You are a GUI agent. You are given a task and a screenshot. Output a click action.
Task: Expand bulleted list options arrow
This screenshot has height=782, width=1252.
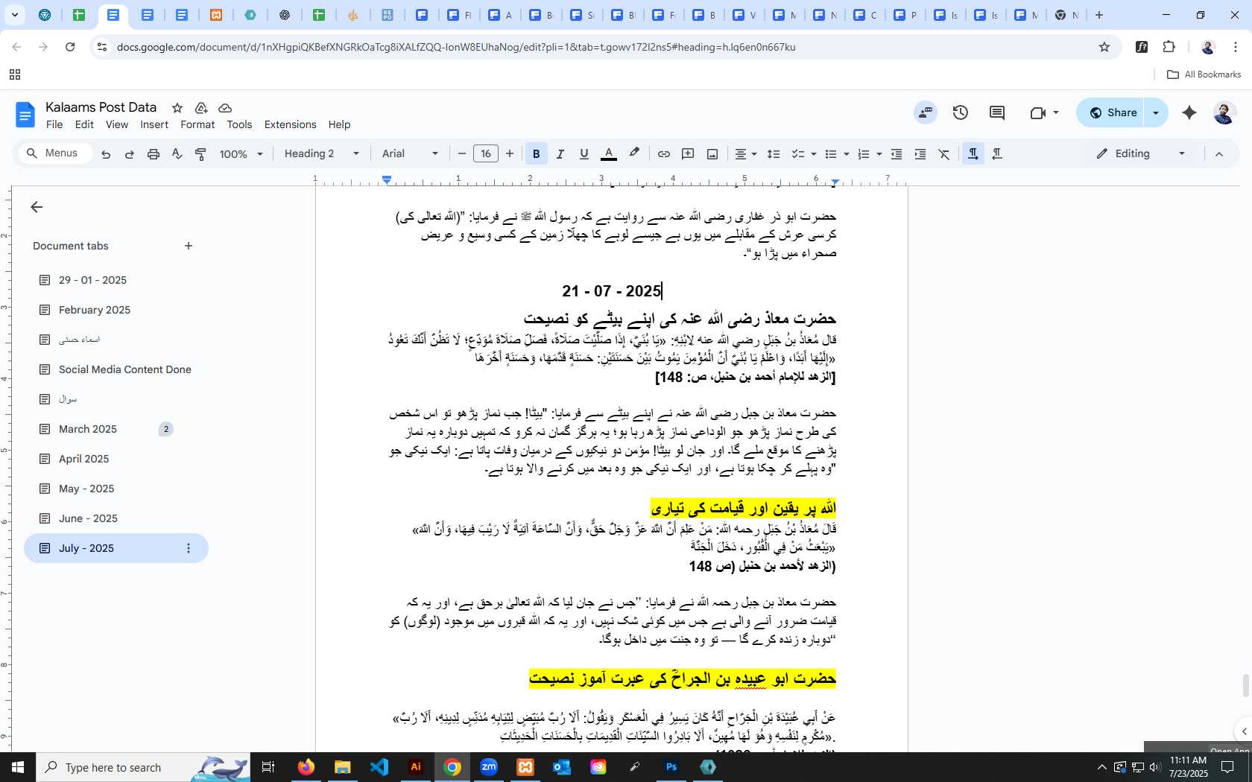tap(846, 154)
